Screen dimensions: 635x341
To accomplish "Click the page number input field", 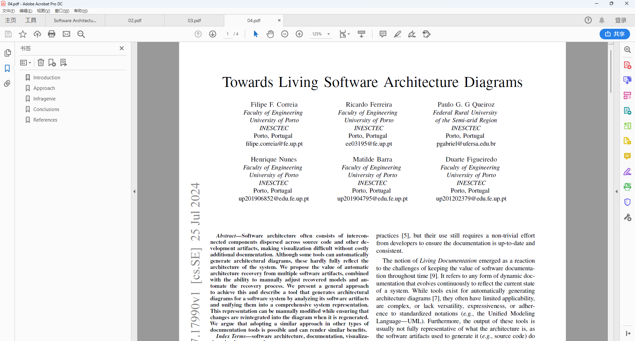I will point(228,34).
